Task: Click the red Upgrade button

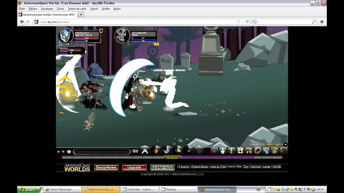Action: [134, 168]
